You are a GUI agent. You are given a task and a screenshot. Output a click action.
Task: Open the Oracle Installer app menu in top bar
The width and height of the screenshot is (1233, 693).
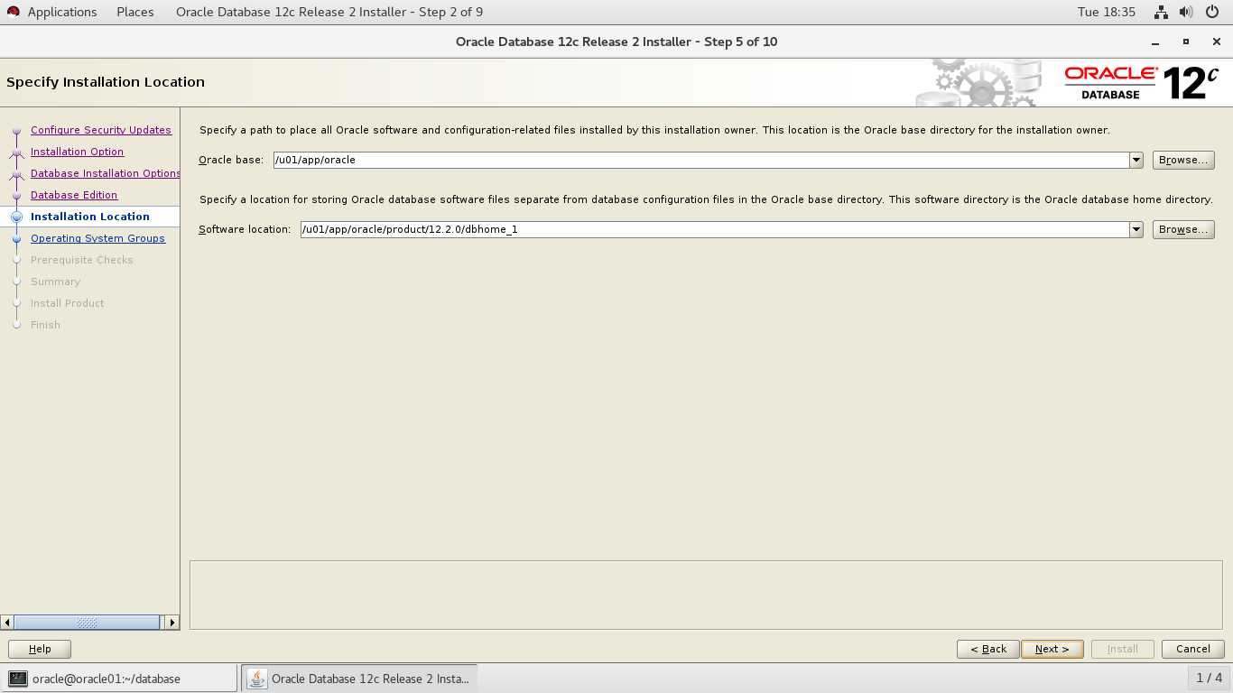click(329, 12)
